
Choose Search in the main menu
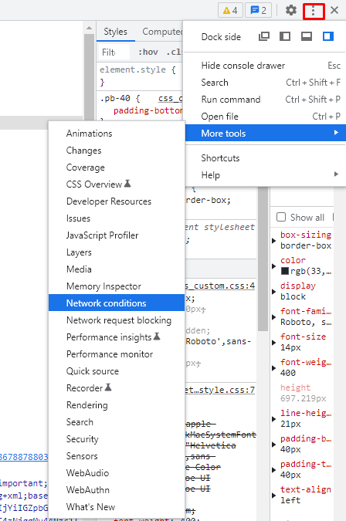(265, 83)
